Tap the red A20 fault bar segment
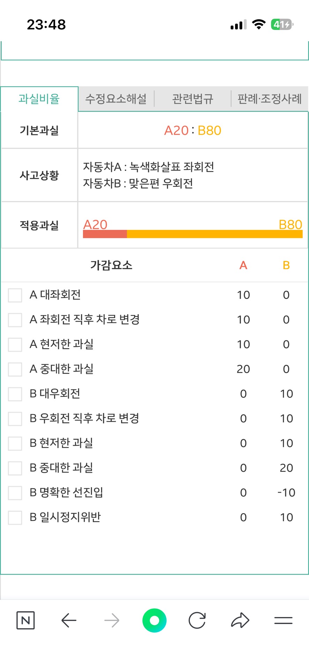 coord(105,234)
